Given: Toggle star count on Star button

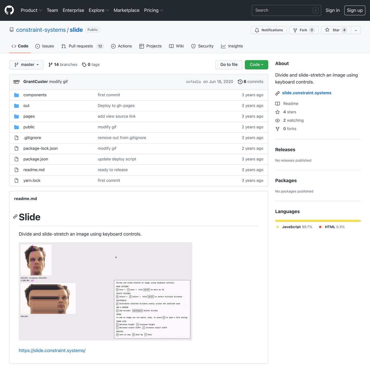Looking at the screenshot, I should [x=344, y=30].
